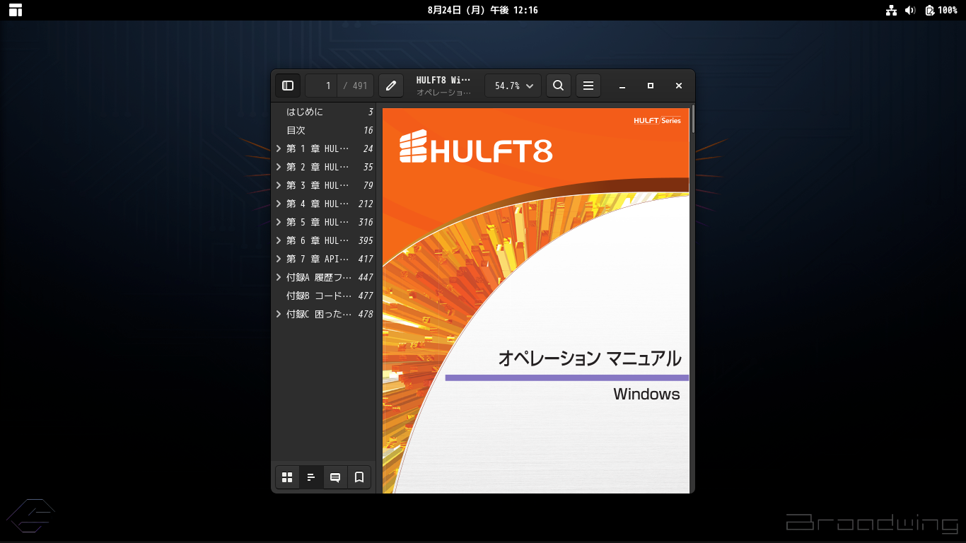Click the オペレーション マニュアル heading text
This screenshot has width=966, height=543.
point(590,358)
